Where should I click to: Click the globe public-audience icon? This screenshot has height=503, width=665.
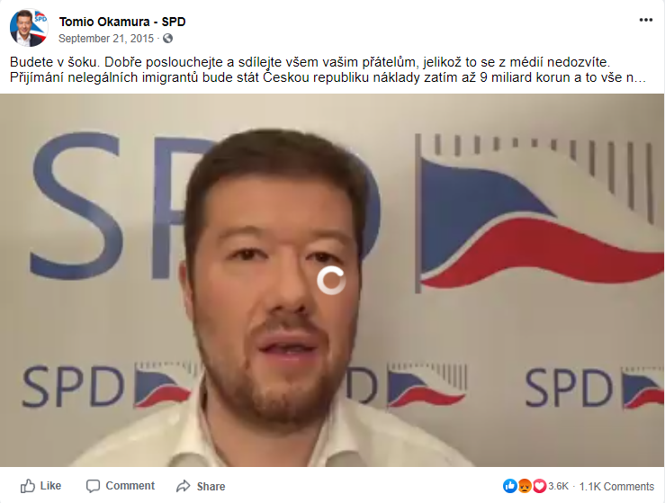coord(168,39)
